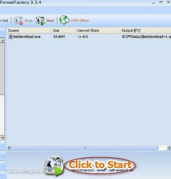Close the FormatFactory window
The image size is (171, 179).
click(168, 2)
